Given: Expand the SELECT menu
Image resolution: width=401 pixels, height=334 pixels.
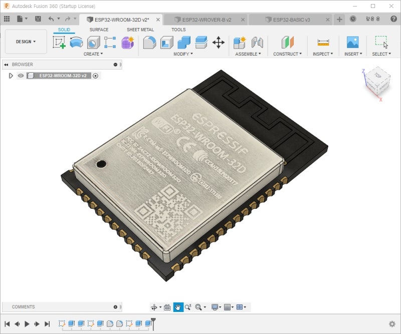Looking at the screenshot, I should point(381,54).
